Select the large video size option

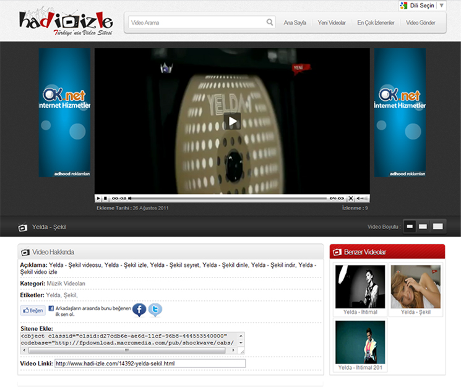(437, 227)
